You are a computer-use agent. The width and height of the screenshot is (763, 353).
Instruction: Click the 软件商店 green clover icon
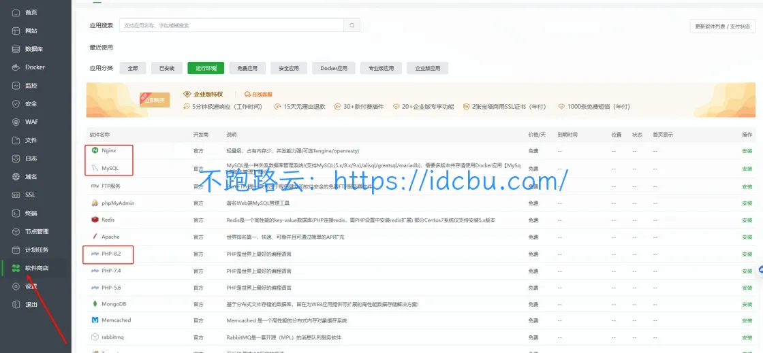coord(16,268)
